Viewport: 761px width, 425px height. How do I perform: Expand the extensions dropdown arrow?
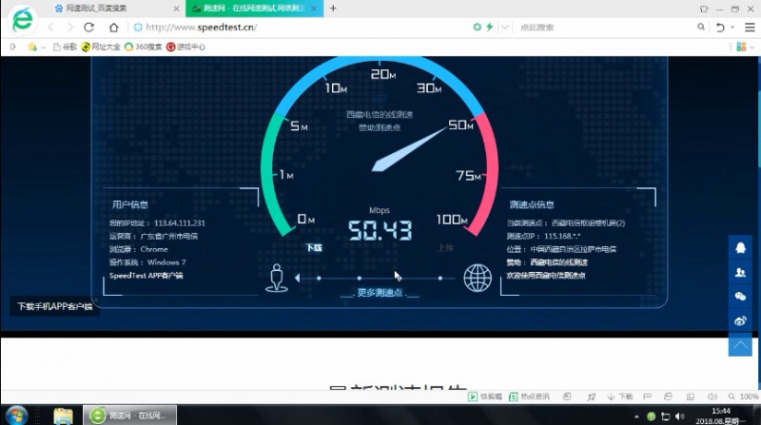752,47
